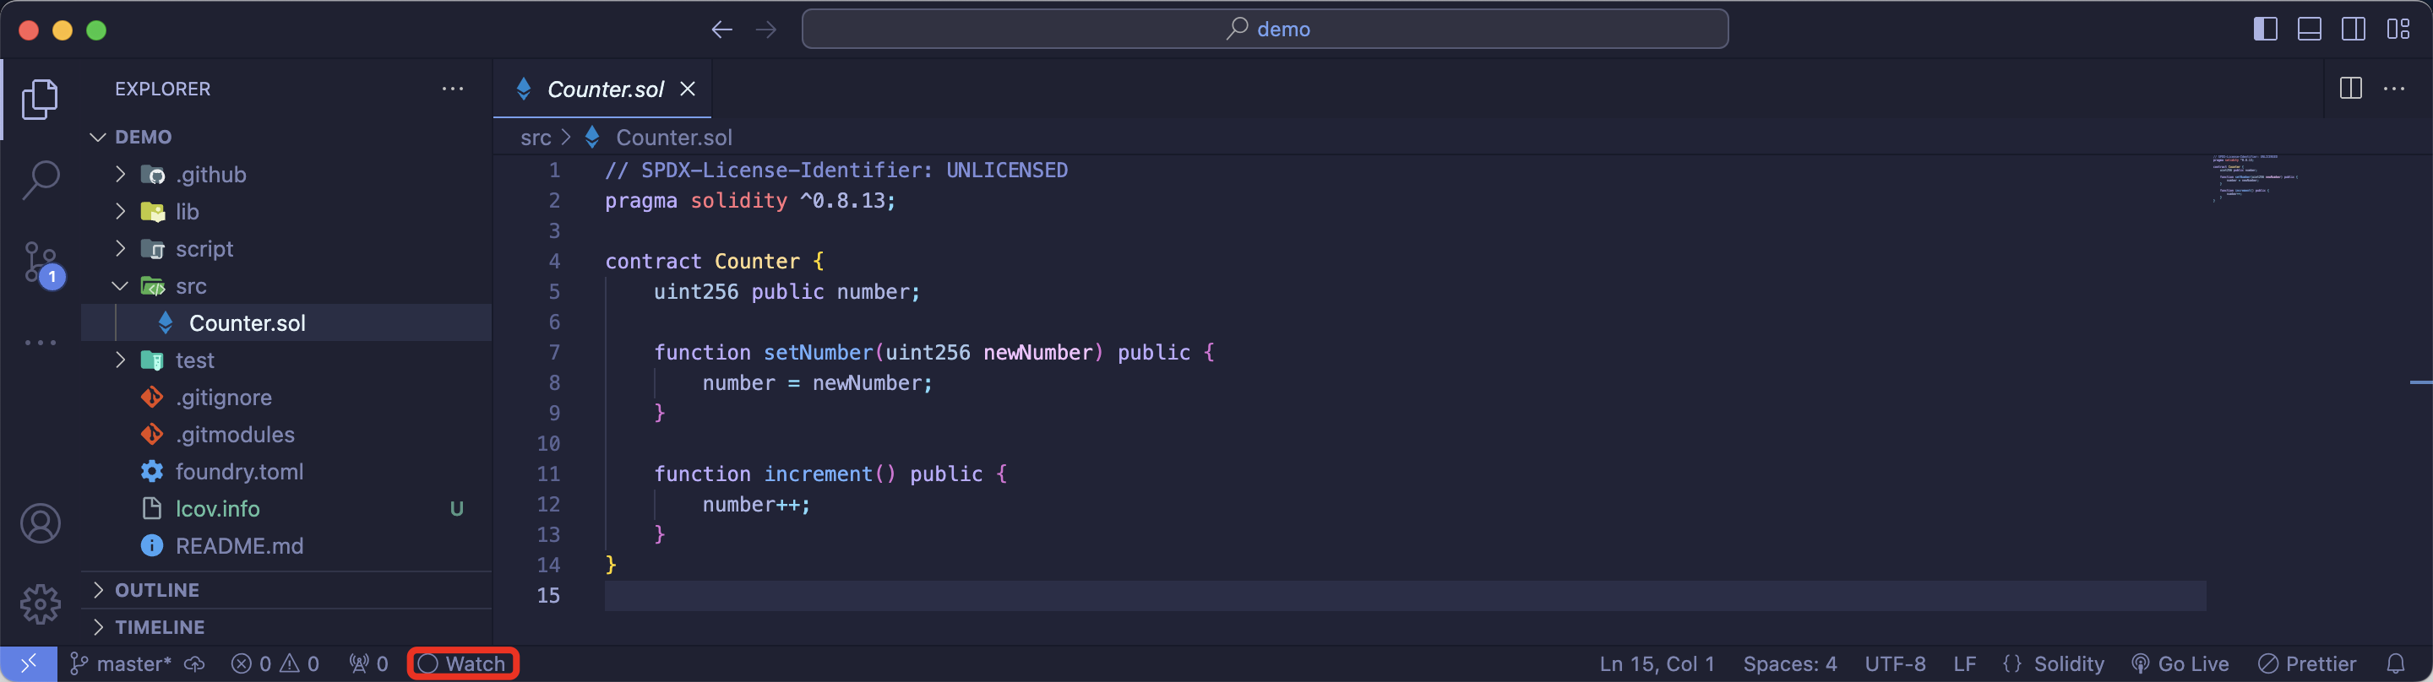Click the split editor right icon
The image size is (2433, 682).
tap(2350, 89)
